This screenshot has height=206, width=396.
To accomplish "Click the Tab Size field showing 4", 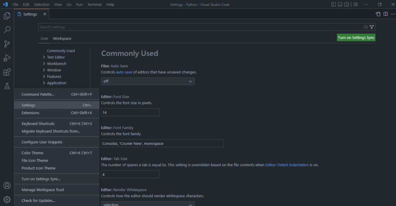I will click(130, 174).
